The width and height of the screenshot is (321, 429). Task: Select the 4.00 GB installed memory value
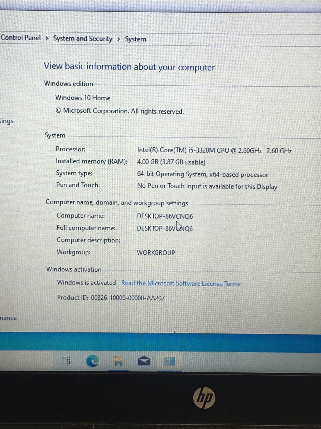click(x=171, y=162)
